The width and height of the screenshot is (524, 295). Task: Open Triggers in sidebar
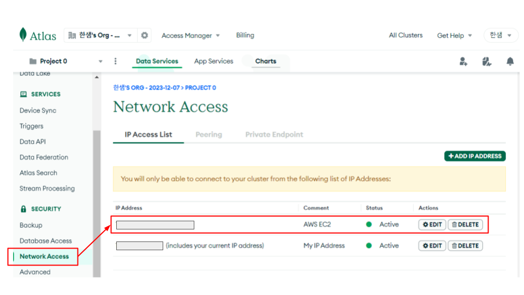coord(32,126)
